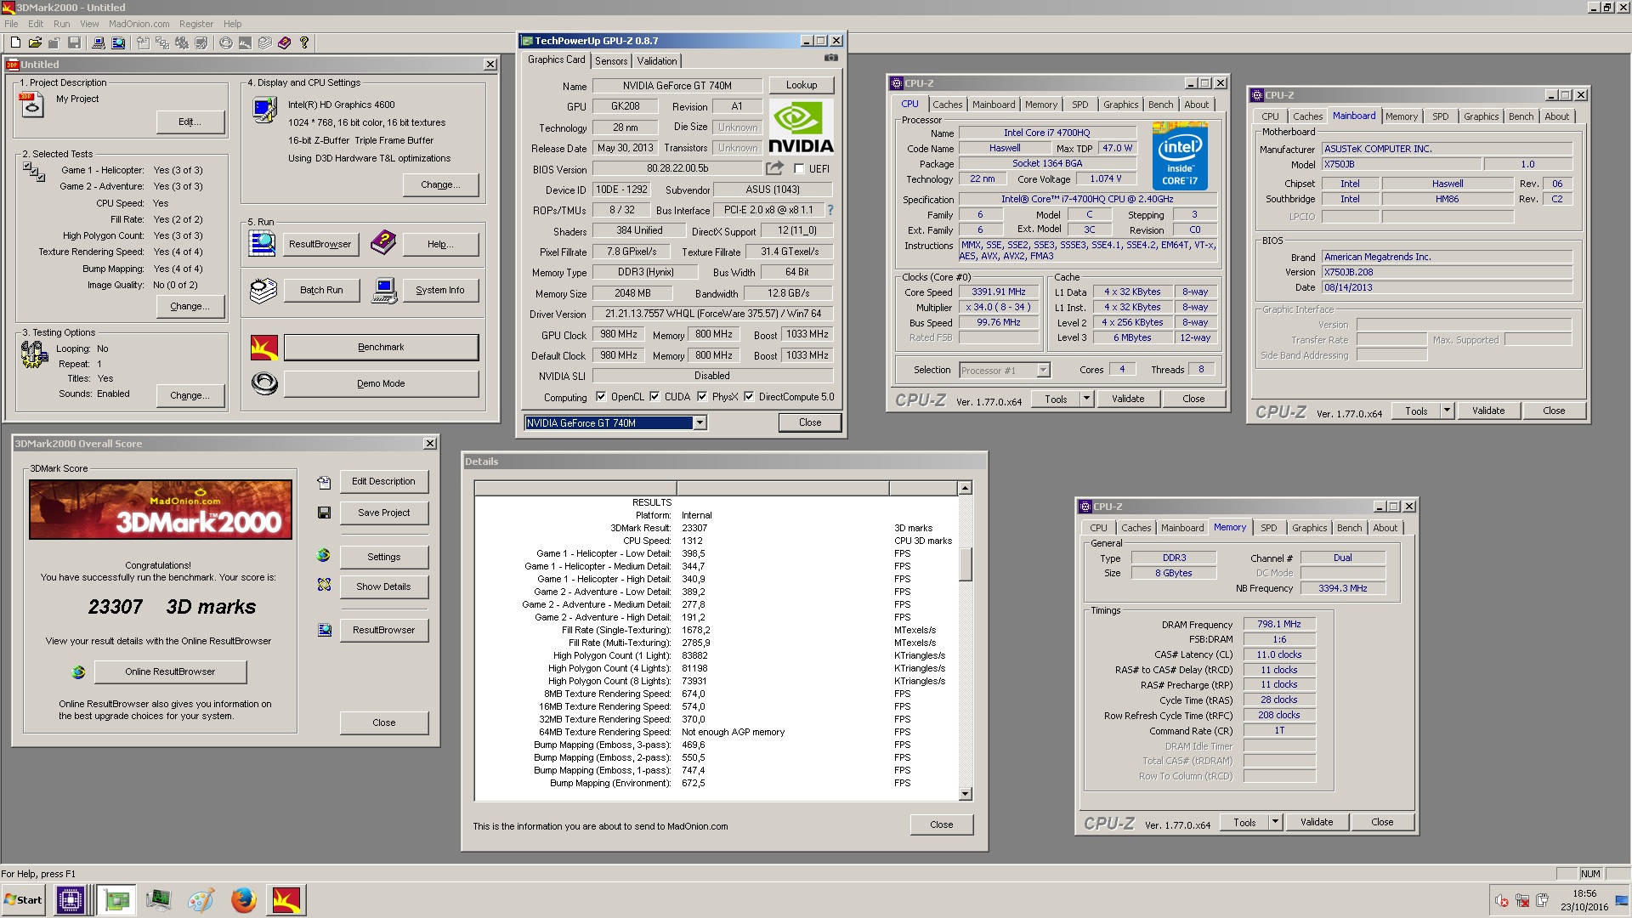
Task: Switch to Caches tab in CPU-Z CPU window
Action: [947, 105]
